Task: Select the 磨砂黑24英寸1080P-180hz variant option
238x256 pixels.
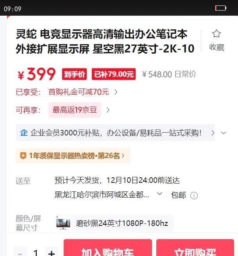Action: [115, 223]
